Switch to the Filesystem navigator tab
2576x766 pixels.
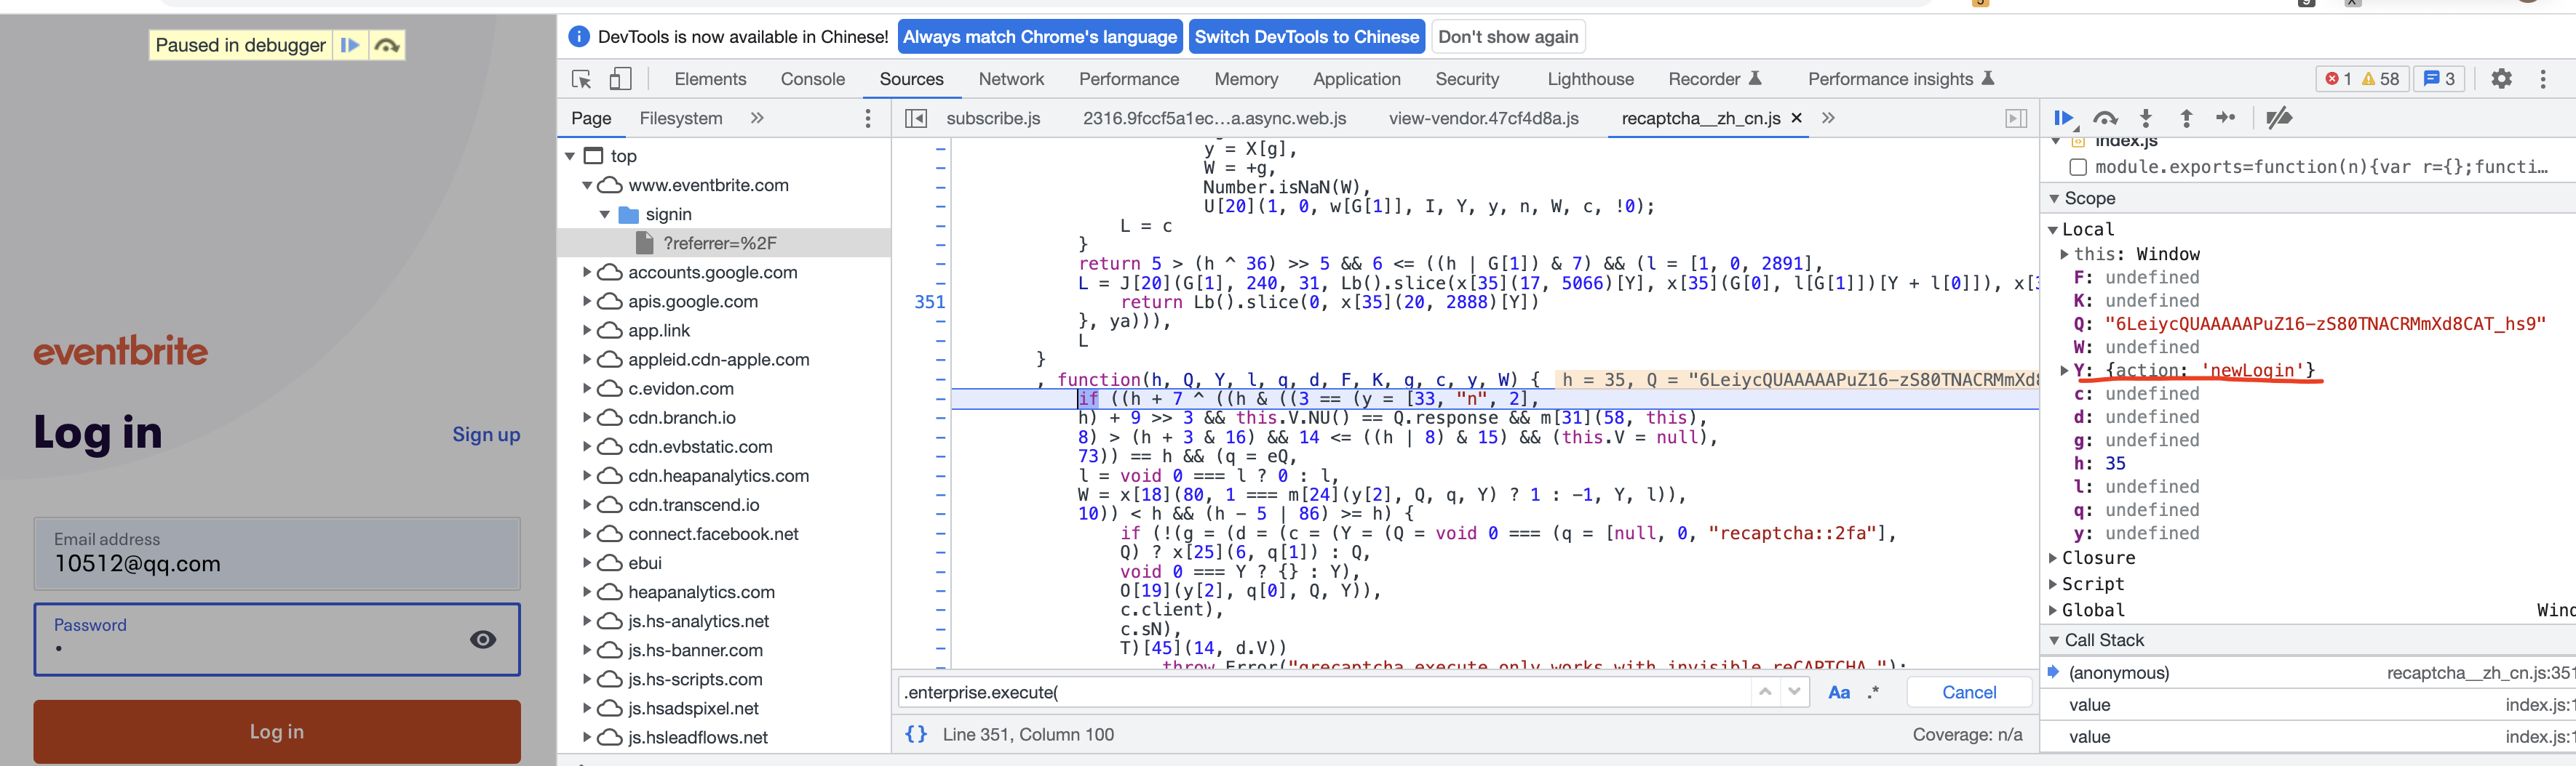click(x=680, y=118)
